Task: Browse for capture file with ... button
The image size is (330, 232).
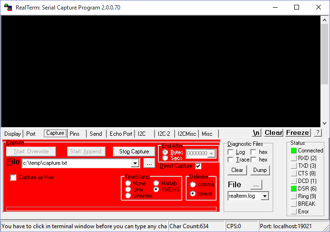Action: (149, 163)
